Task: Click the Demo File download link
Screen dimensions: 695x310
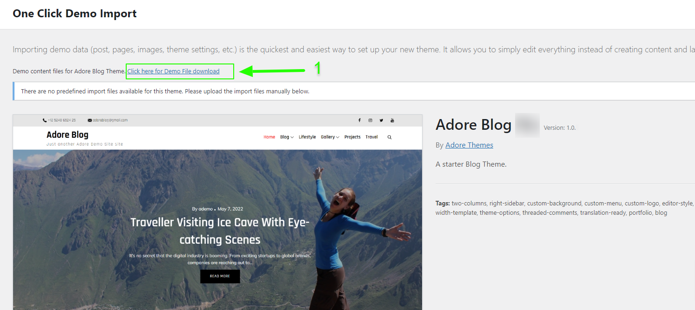Action: pos(173,71)
